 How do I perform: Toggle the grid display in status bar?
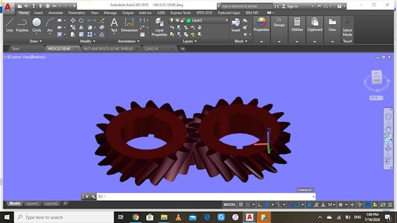point(241,204)
